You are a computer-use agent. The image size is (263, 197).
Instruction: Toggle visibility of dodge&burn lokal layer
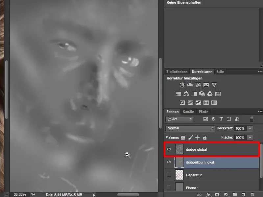169,162
